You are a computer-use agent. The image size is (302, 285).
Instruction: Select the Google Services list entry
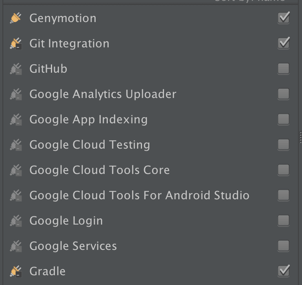73,246
